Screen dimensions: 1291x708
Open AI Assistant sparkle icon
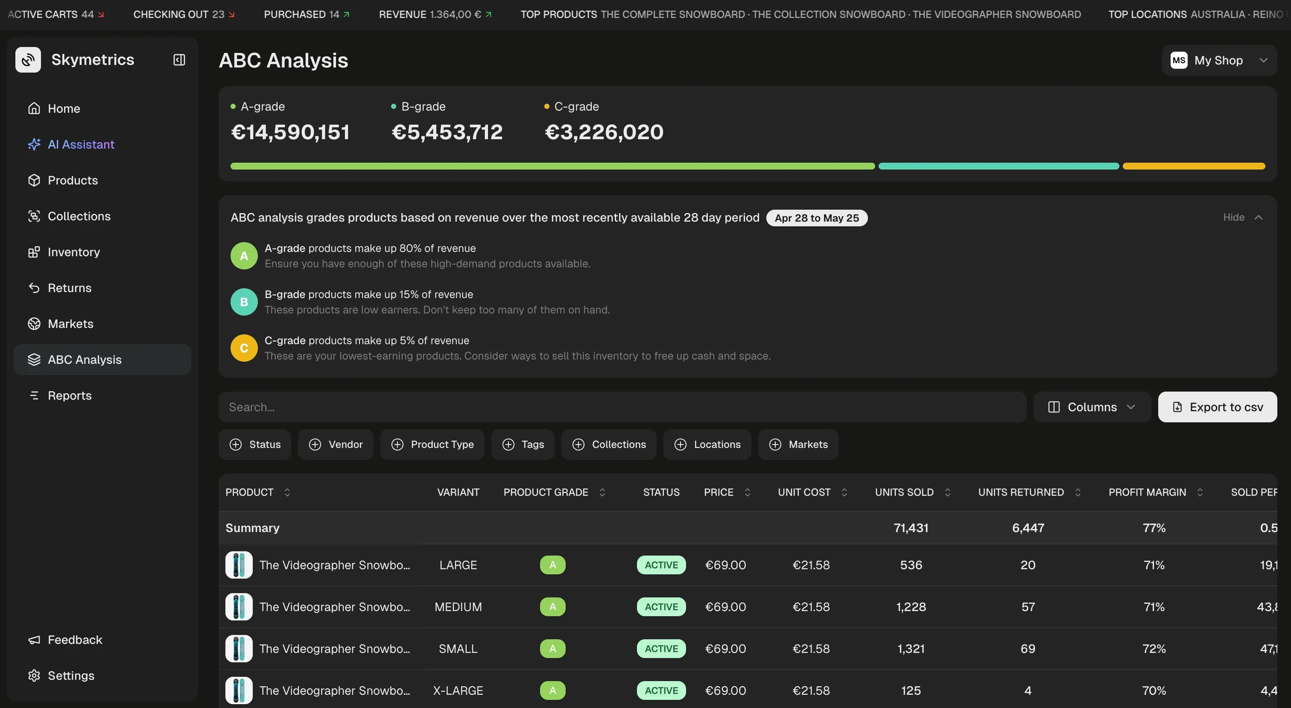[34, 144]
